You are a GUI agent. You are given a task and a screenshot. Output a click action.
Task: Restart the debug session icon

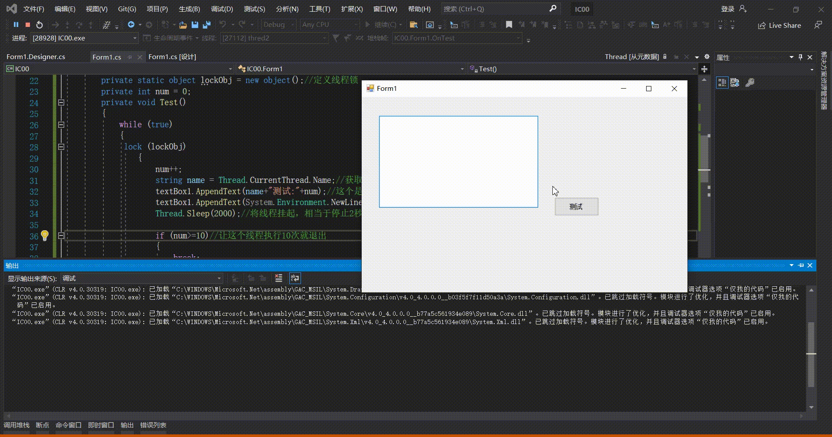click(40, 25)
